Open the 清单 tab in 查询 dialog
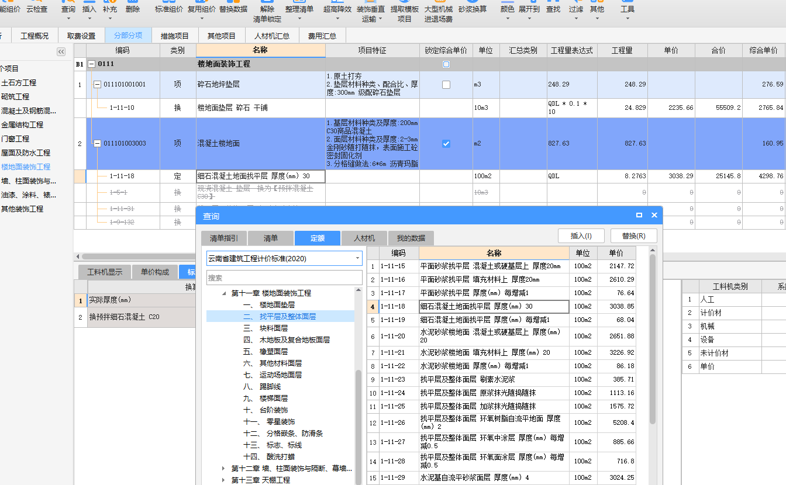 coord(271,238)
